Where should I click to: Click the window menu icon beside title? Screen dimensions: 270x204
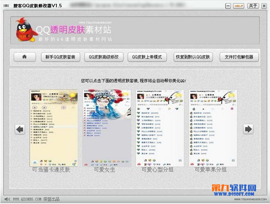[6, 6]
